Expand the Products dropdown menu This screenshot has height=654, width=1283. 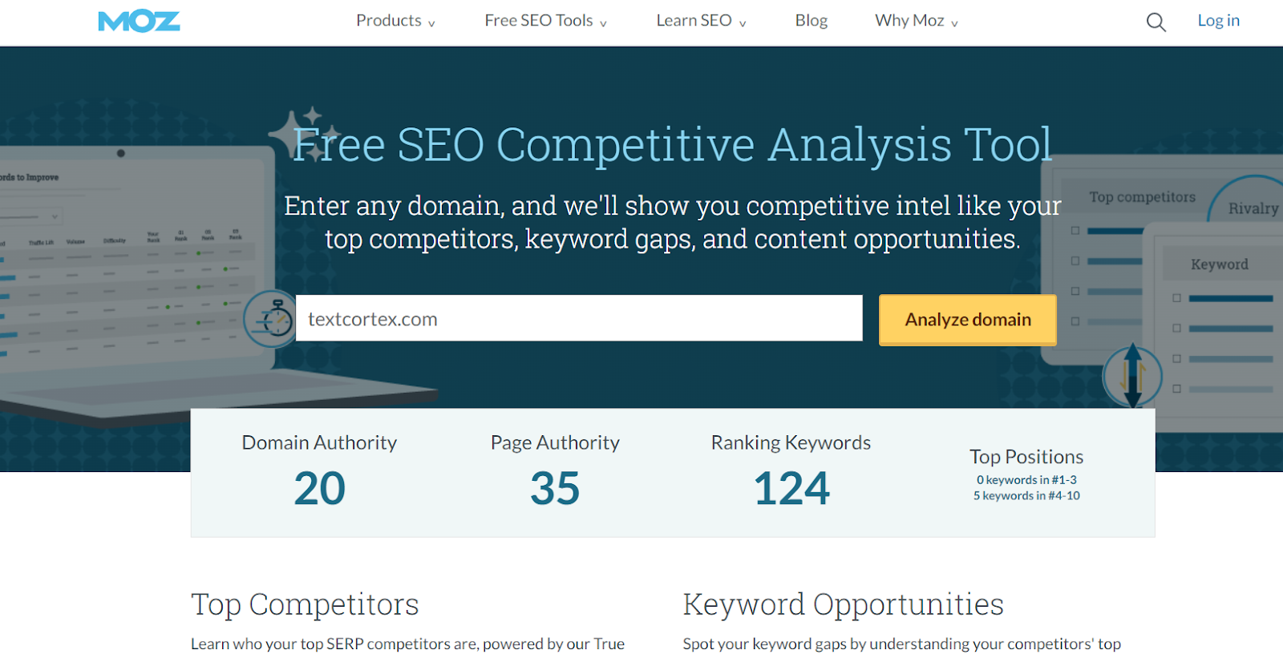tap(395, 21)
